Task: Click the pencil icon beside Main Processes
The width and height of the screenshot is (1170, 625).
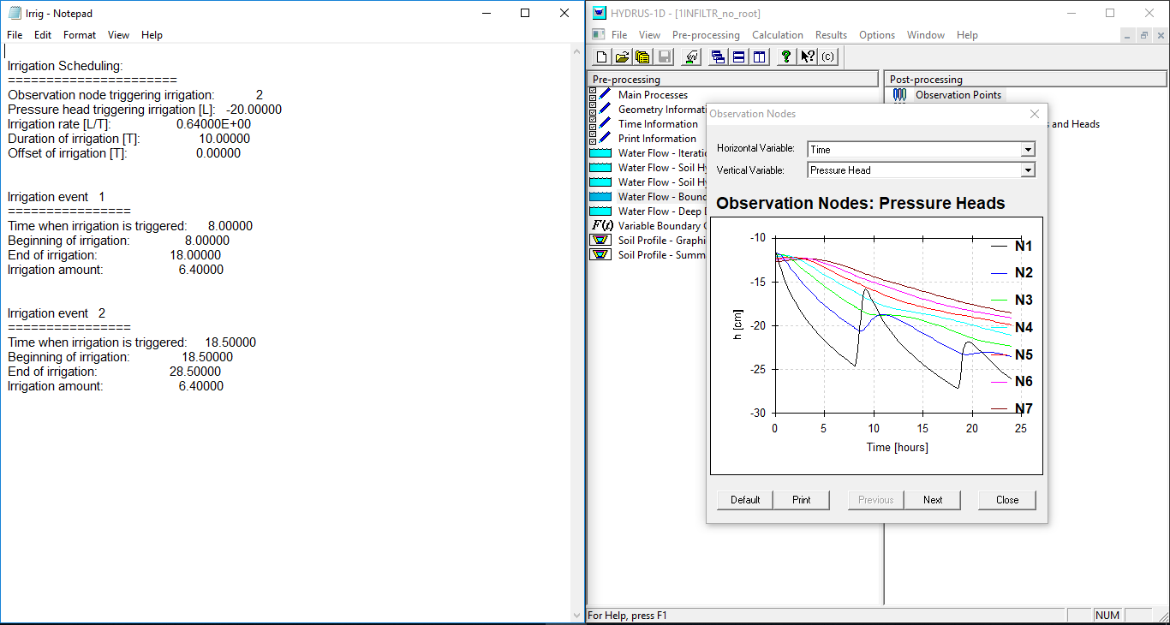Action: (606, 94)
